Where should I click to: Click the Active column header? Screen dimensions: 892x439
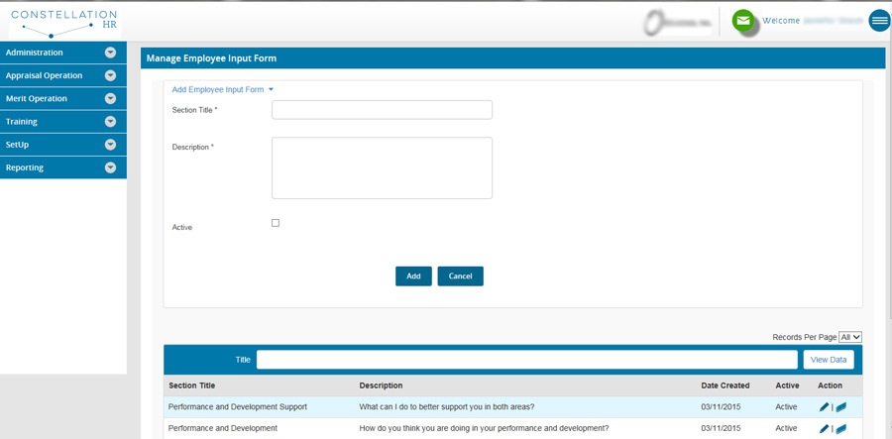[787, 385]
